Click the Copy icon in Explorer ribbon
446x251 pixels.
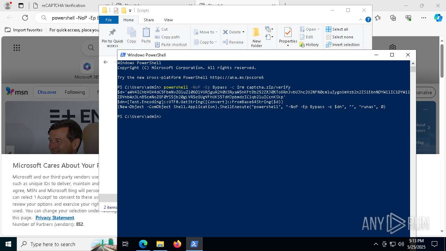[131, 36]
